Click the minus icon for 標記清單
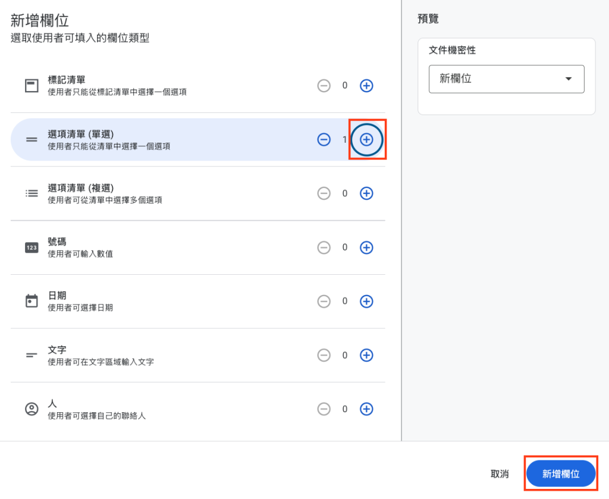Viewport: 609px width, 499px height. click(x=324, y=86)
